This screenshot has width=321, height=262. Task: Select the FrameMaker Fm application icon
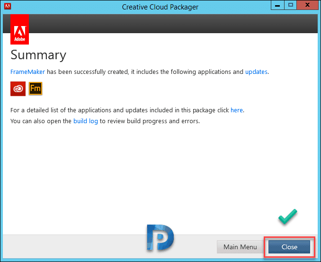[36, 89]
